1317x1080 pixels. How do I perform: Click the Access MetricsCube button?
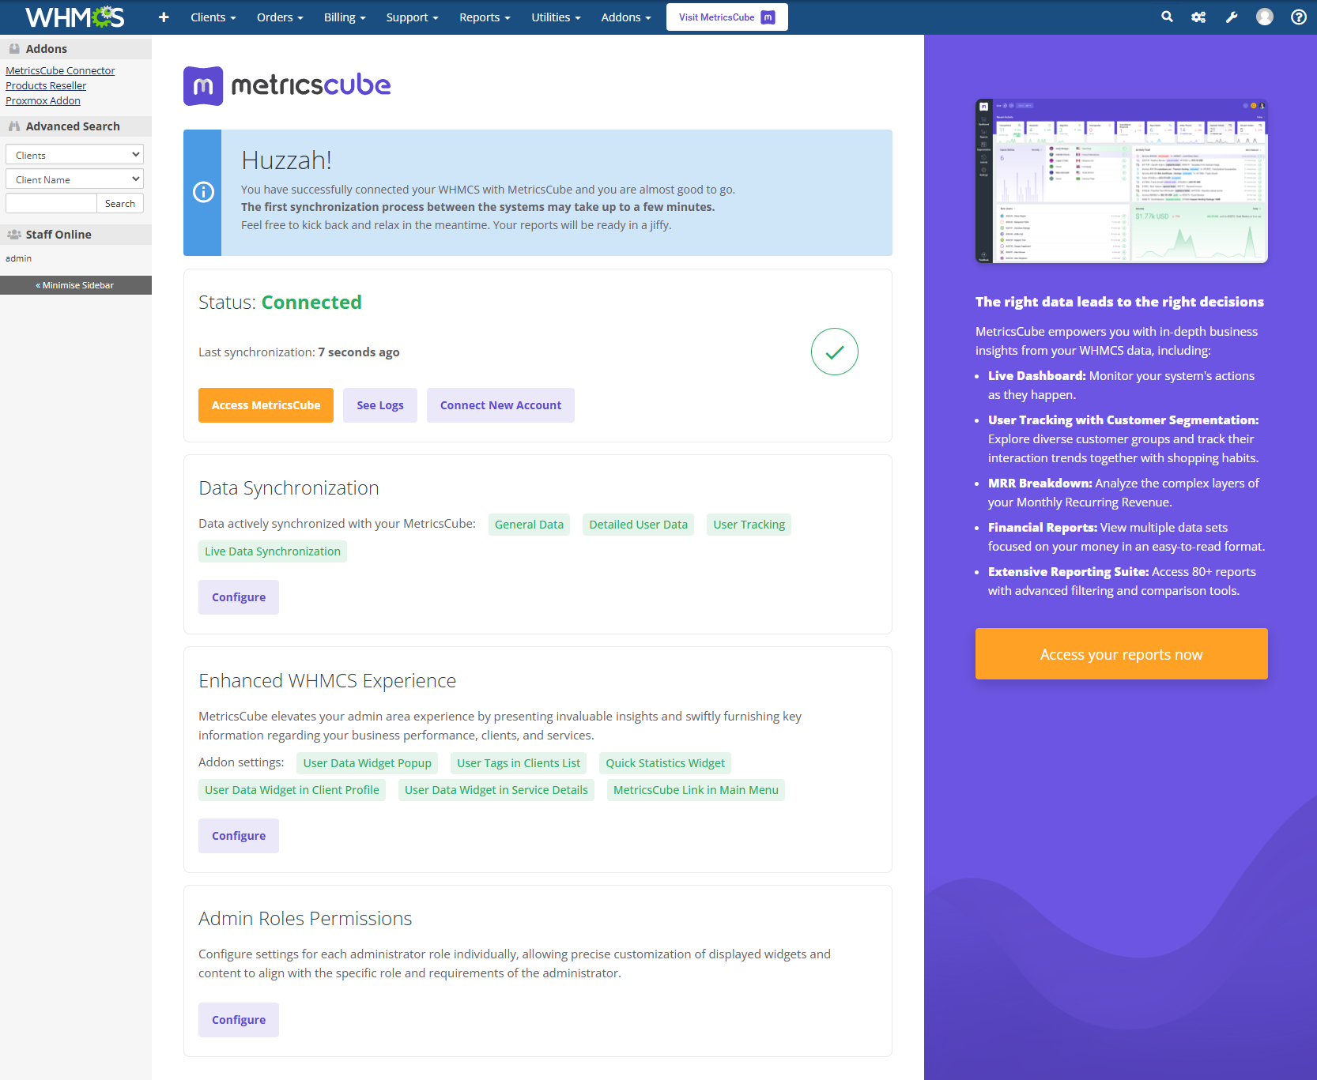[266, 405]
